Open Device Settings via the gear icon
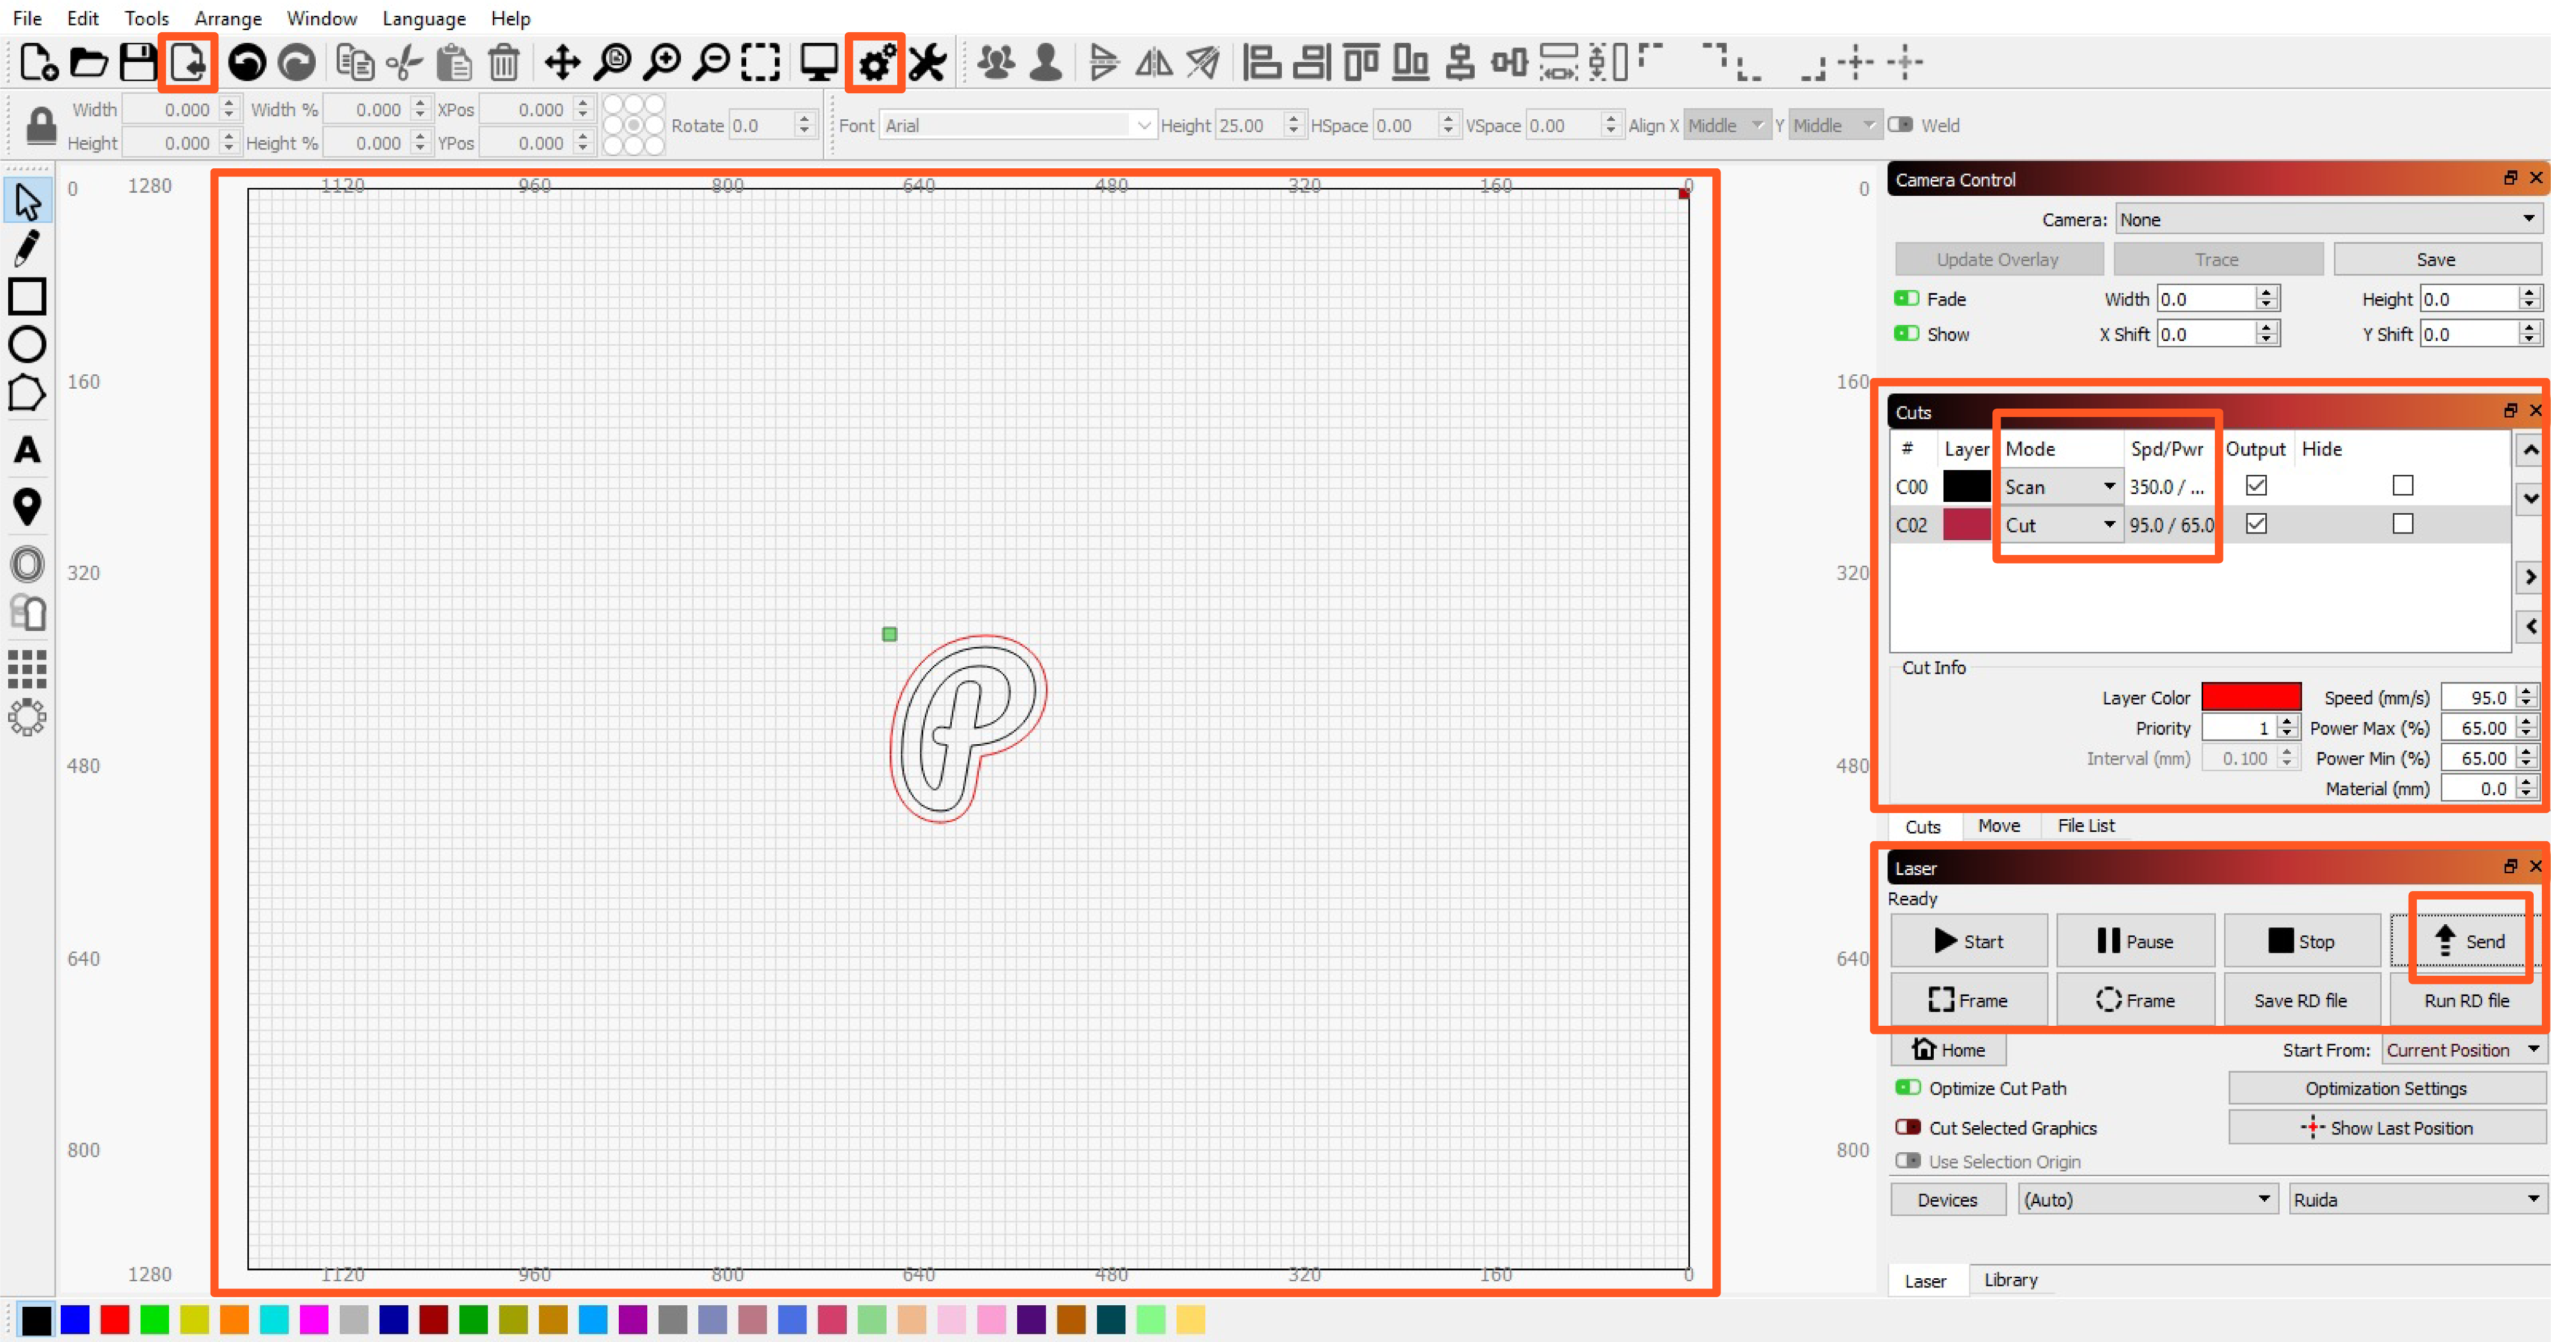 click(874, 62)
